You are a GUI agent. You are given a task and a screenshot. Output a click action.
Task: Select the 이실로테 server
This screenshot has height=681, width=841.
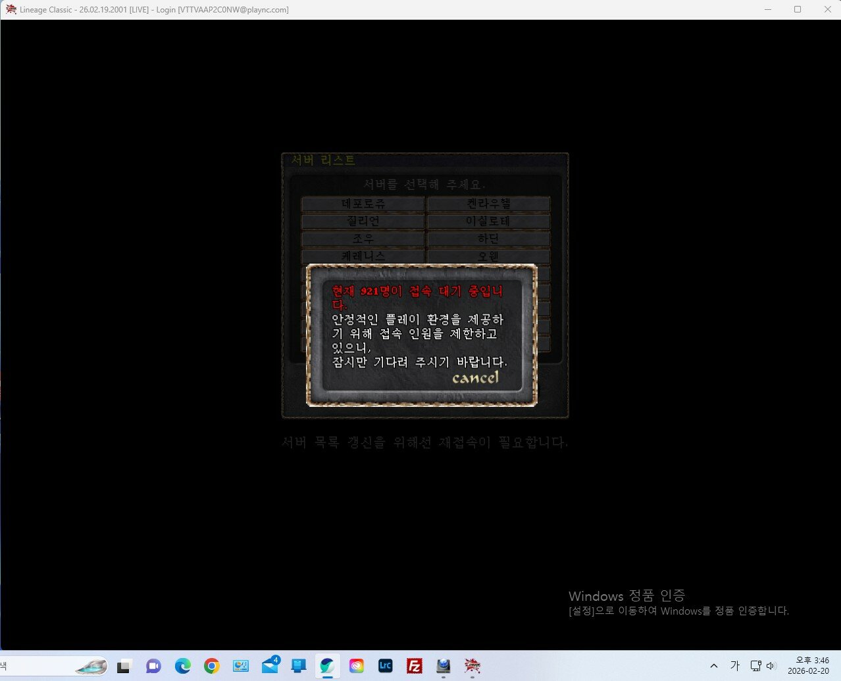(x=488, y=222)
